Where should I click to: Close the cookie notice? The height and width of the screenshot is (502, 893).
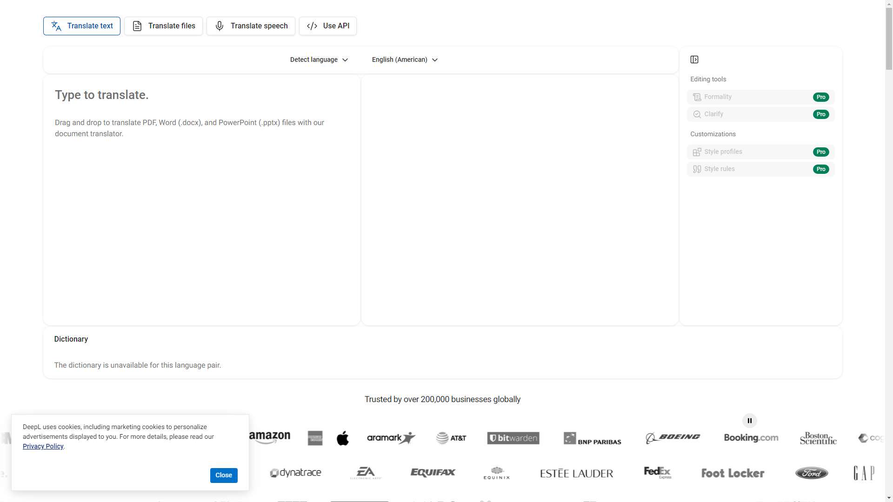pyautogui.click(x=224, y=475)
